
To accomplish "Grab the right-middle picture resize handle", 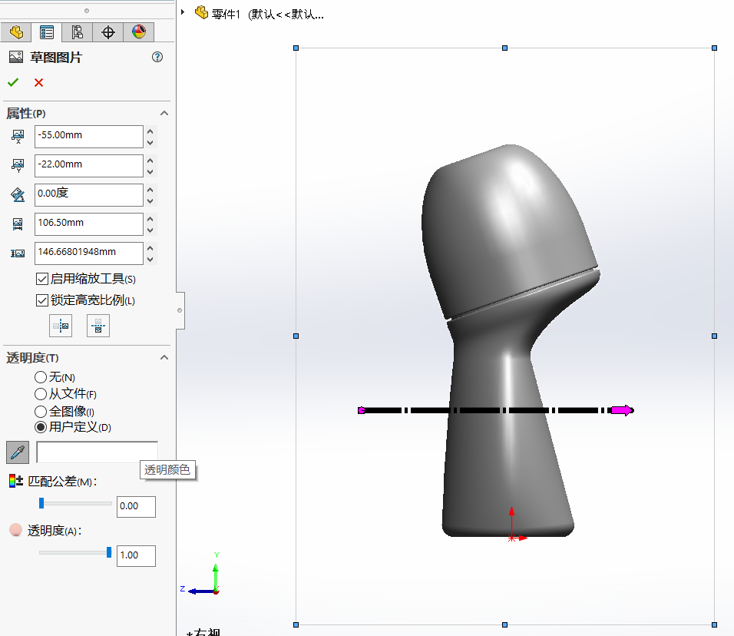I will [x=714, y=336].
